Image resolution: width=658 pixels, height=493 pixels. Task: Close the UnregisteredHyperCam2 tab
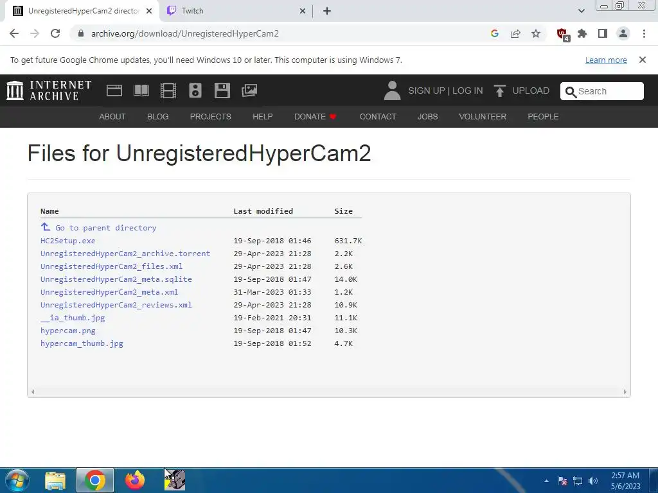[x=149, y=12]
